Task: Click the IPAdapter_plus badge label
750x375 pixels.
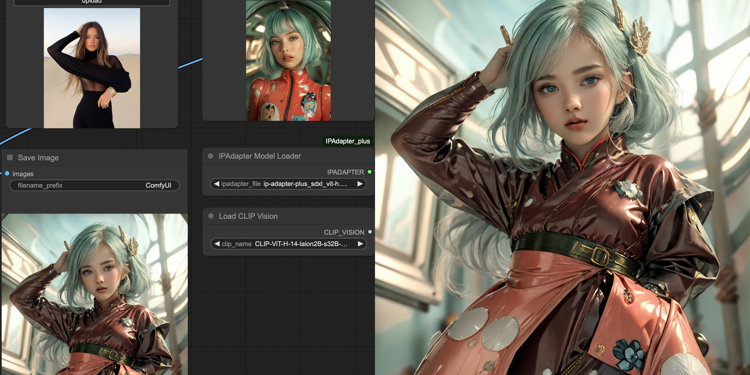Action: [348, 141]
